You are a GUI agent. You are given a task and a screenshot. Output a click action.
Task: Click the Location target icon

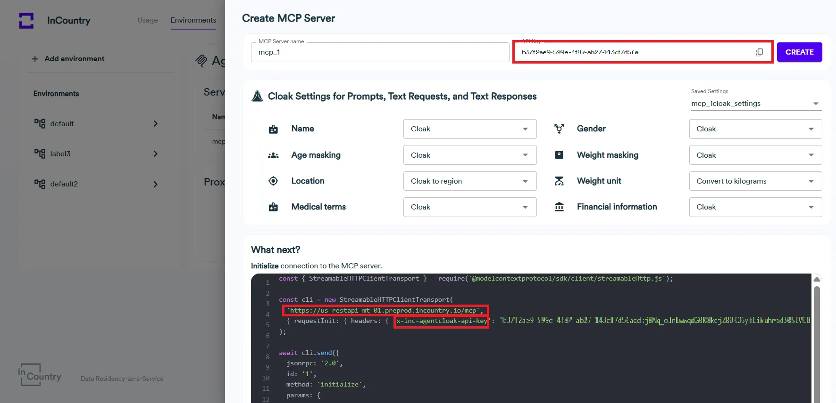[273, 181]
